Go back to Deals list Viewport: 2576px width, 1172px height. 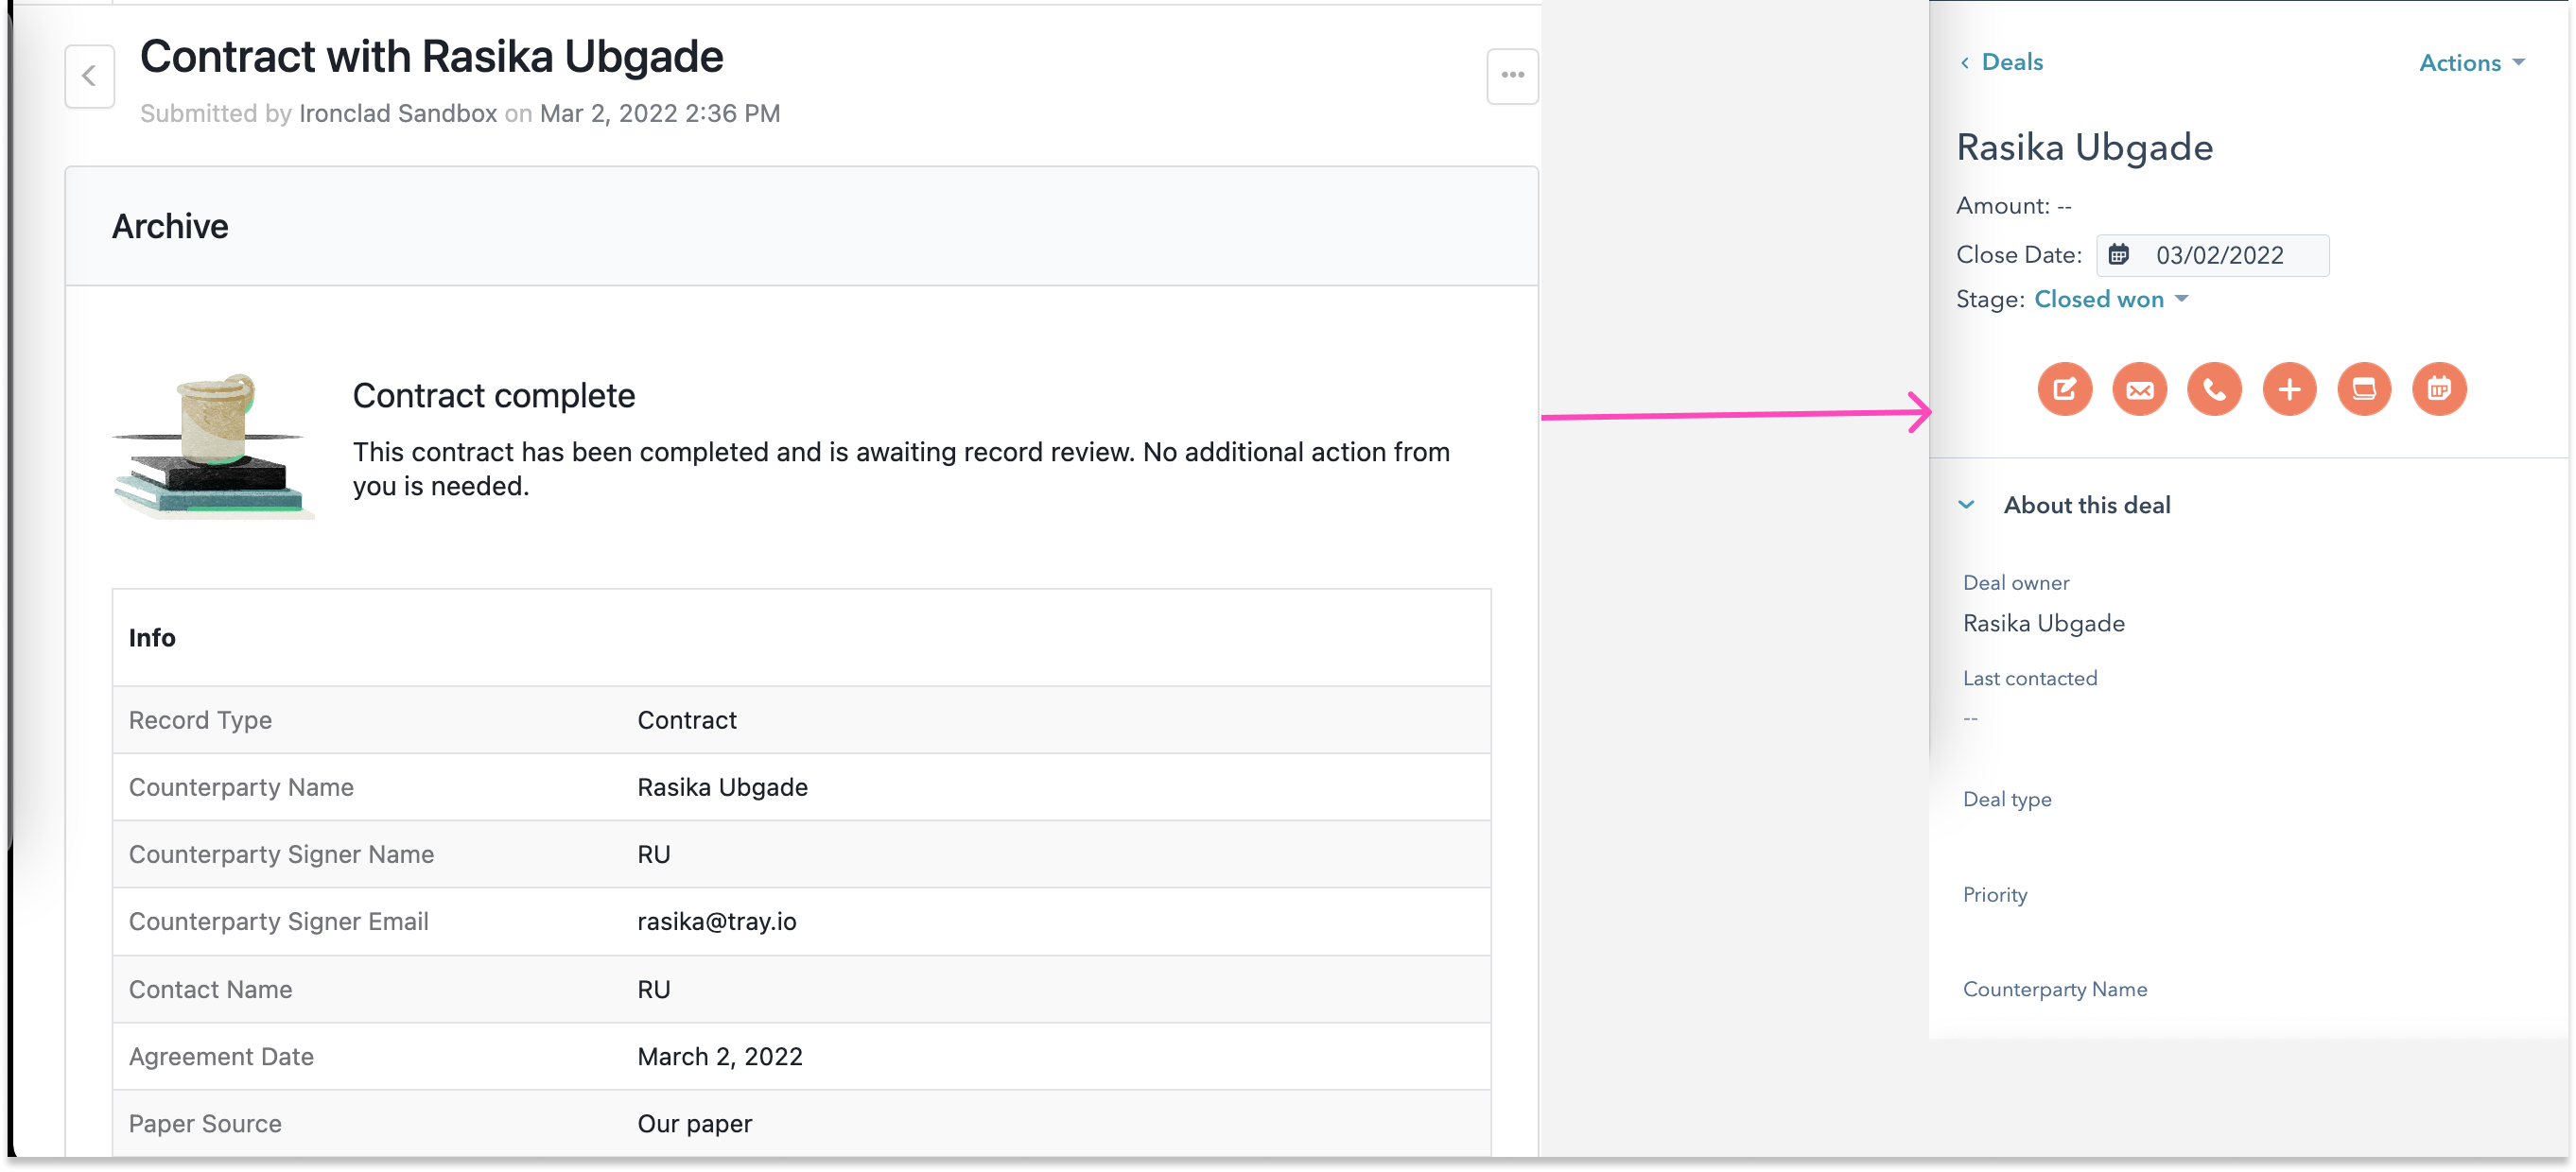click(2001, 62)
